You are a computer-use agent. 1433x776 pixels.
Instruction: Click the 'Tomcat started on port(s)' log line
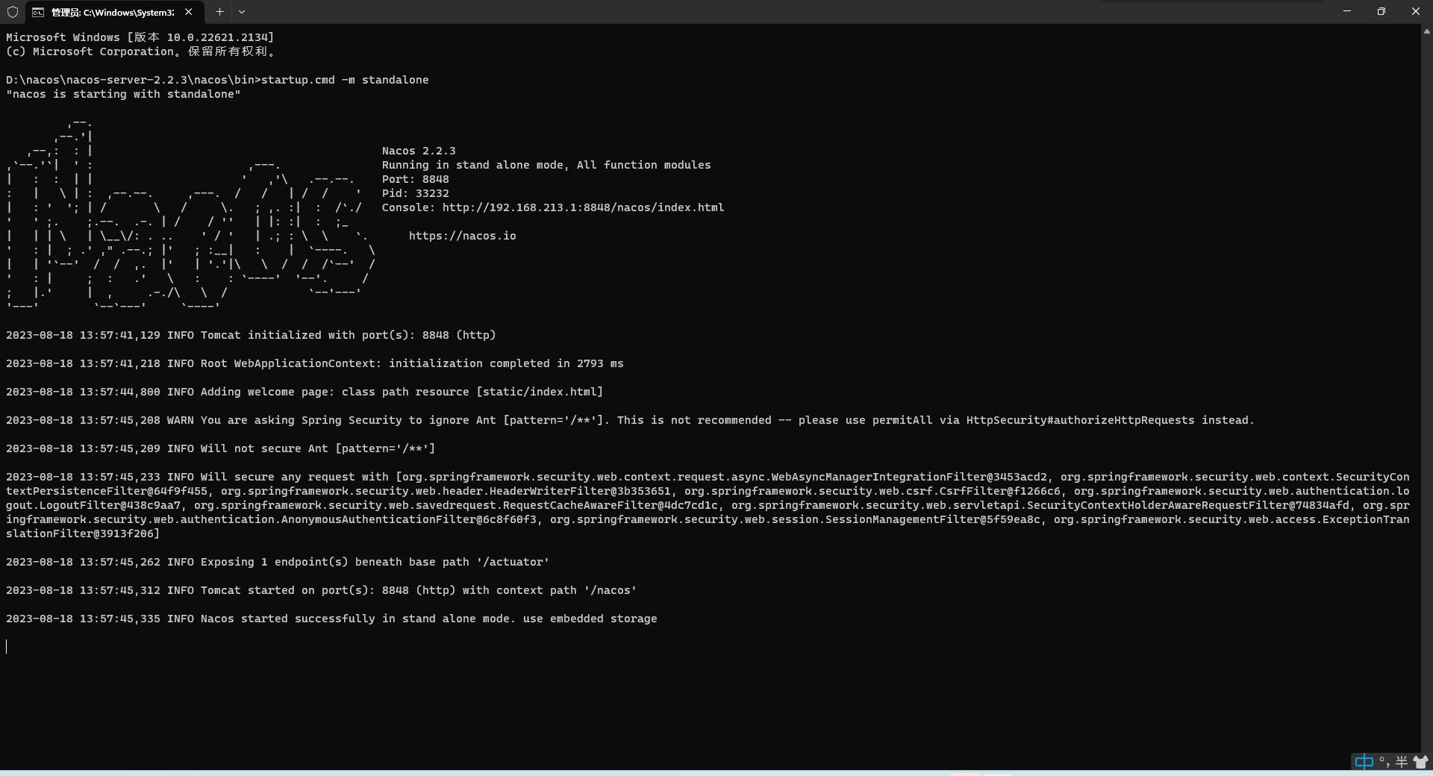click(321, 590)
